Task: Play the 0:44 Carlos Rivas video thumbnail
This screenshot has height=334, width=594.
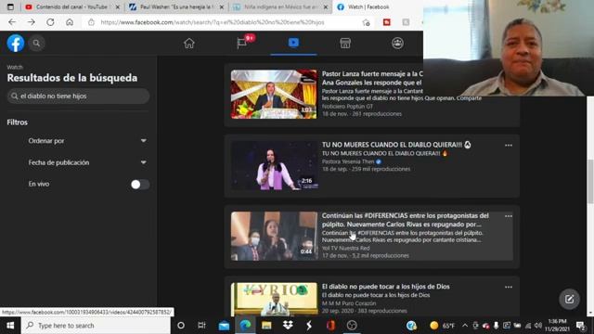Action: tap(274, 236)
